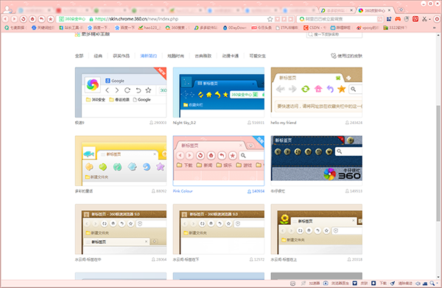The image size is (442, 288).
Task: Mute browser sound via speaker icon
Action: [418, 283]
